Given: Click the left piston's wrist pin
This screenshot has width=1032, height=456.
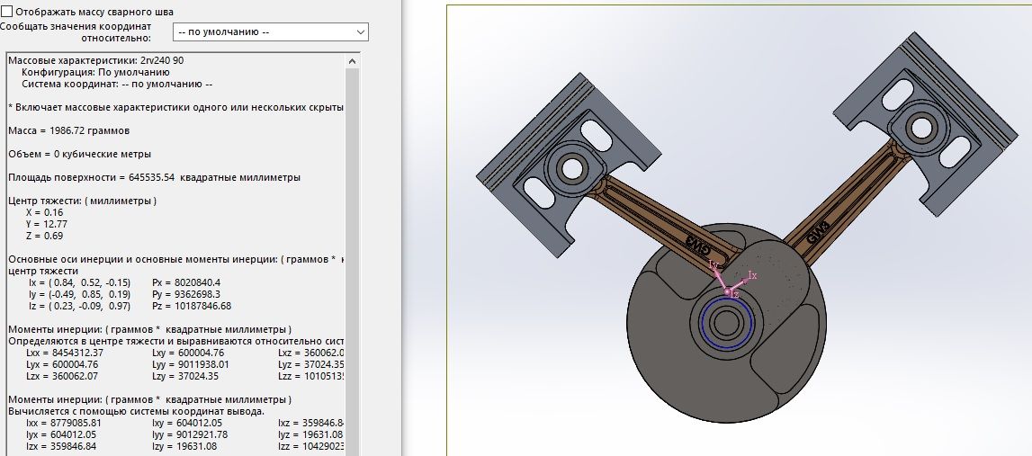Looking at the screenshot, I should (x=570, y=168).
